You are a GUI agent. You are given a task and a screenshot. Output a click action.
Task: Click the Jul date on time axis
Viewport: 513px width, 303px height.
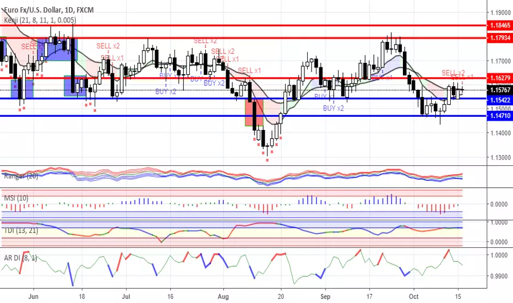(126, 296)
